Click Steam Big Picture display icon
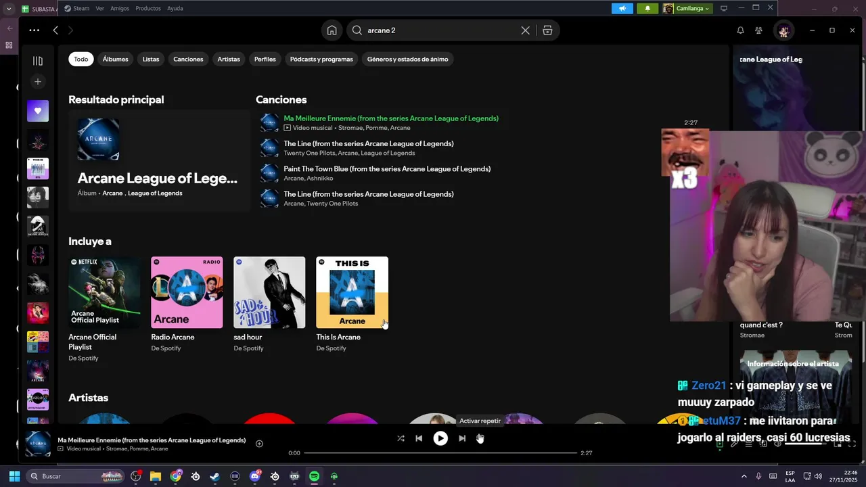The height and width of the screenshot is (487, 866). pyautogui.click(x=724, y=8)
